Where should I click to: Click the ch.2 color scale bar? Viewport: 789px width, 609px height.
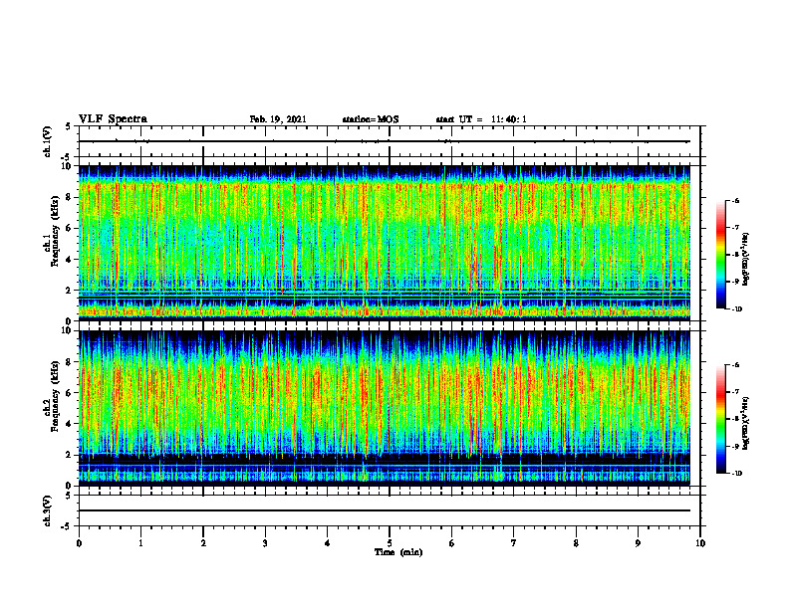click(x=720, y=419)
